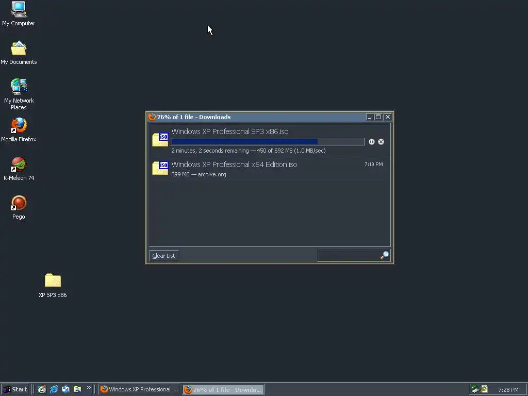This screenshot has height=396, width=528.
Task: Cancel the SP3 x86 iso download
Action: coord(381,142)
